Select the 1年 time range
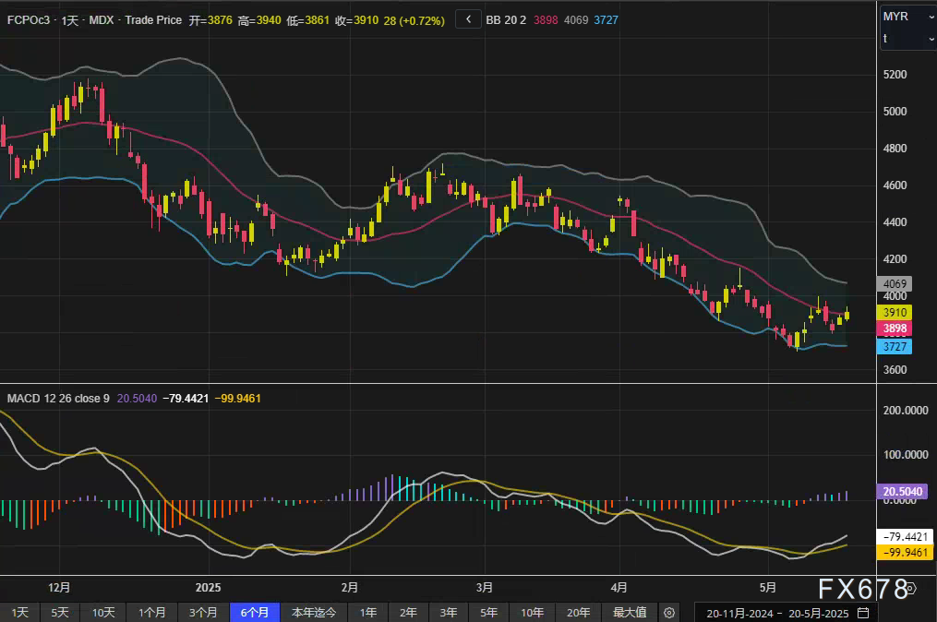Viewport: 937px width, 622px height. [x=368, y=612]
